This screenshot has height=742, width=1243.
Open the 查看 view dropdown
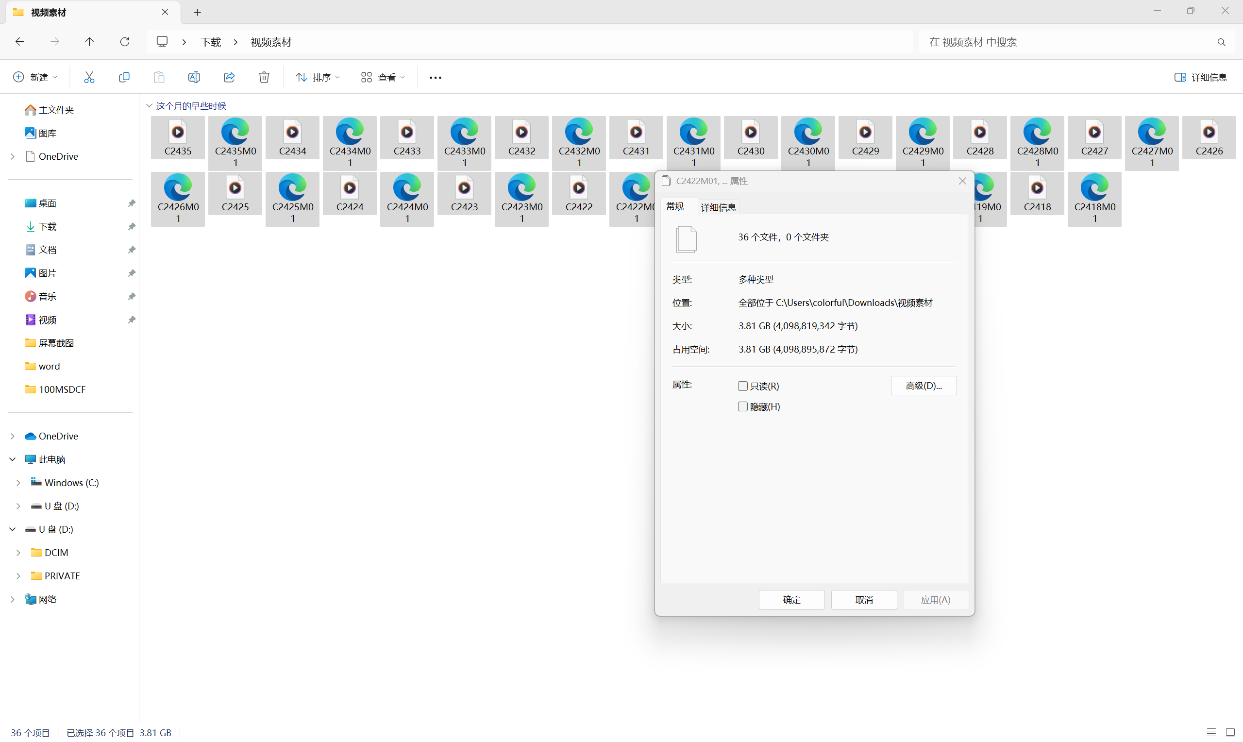pos(383,77)
